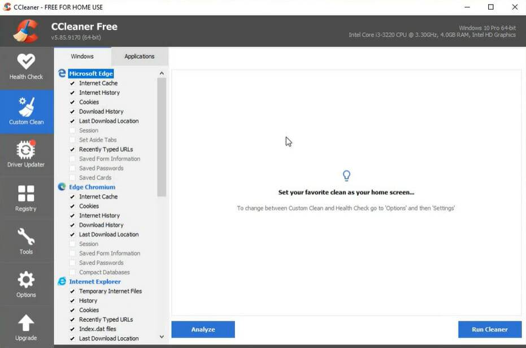This screenshot has height=348, width=526.
Task: Select the Custom Clean sidebar icon
Action: click(x=26, y=111)
